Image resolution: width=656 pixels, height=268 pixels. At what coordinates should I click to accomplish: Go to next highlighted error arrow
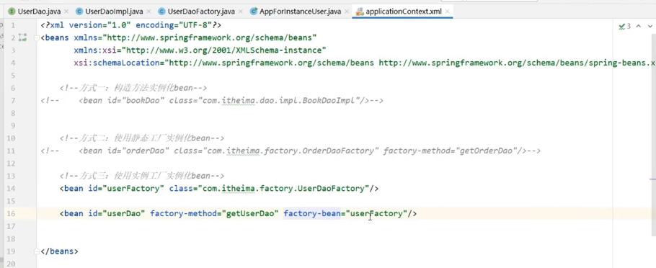tap(650, 27)
